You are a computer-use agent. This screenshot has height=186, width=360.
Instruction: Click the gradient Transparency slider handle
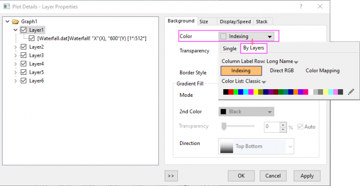click(x=224, y=126)
